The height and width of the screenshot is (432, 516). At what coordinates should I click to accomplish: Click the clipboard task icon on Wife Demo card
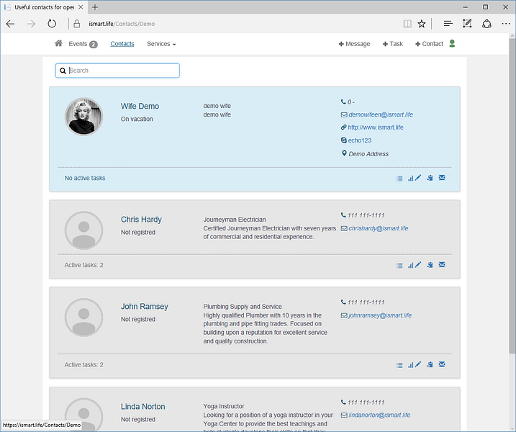430,178
